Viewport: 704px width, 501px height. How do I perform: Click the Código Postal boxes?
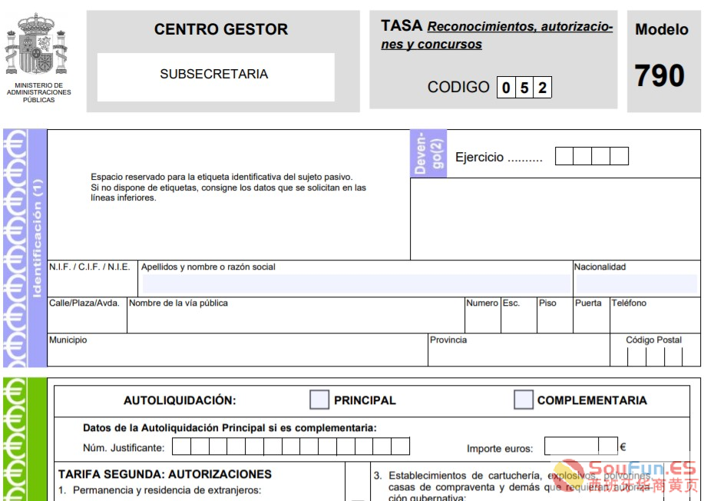pos(655,357)
